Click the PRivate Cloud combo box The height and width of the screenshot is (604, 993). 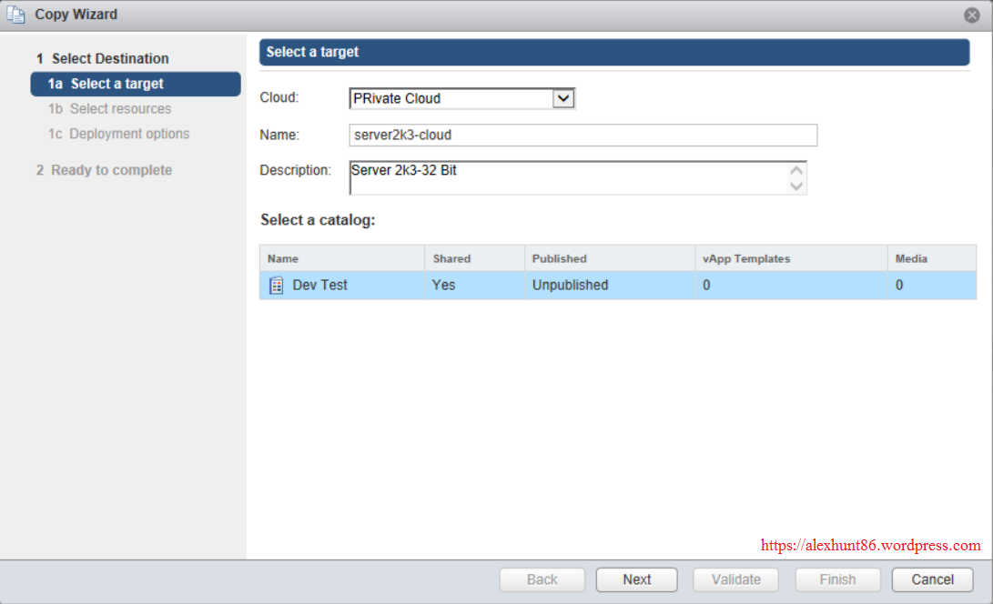[x=451, y=98]
